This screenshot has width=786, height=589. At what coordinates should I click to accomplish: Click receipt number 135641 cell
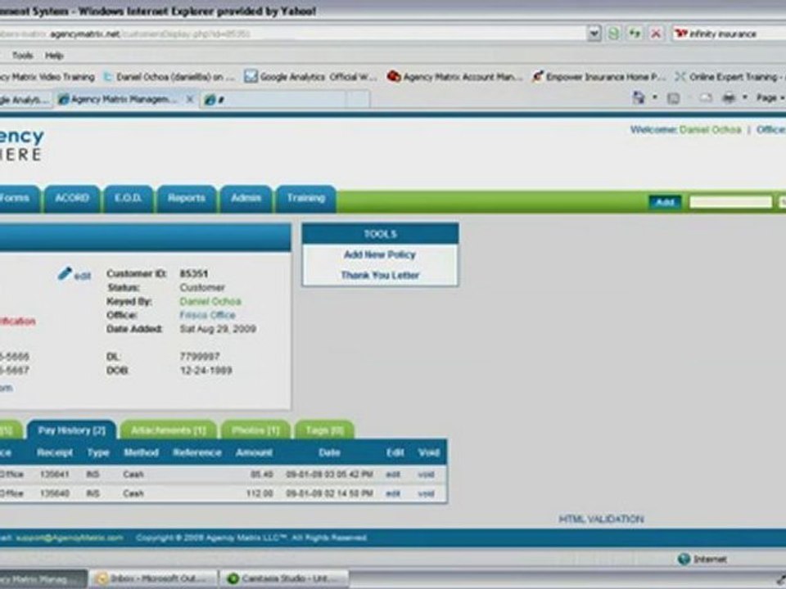pyautogui.click(x=54, y=474)
